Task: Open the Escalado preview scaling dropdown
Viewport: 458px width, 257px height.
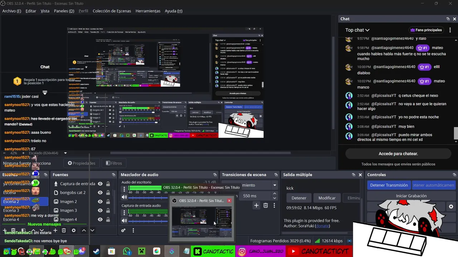Action: (x=65, y=153)
